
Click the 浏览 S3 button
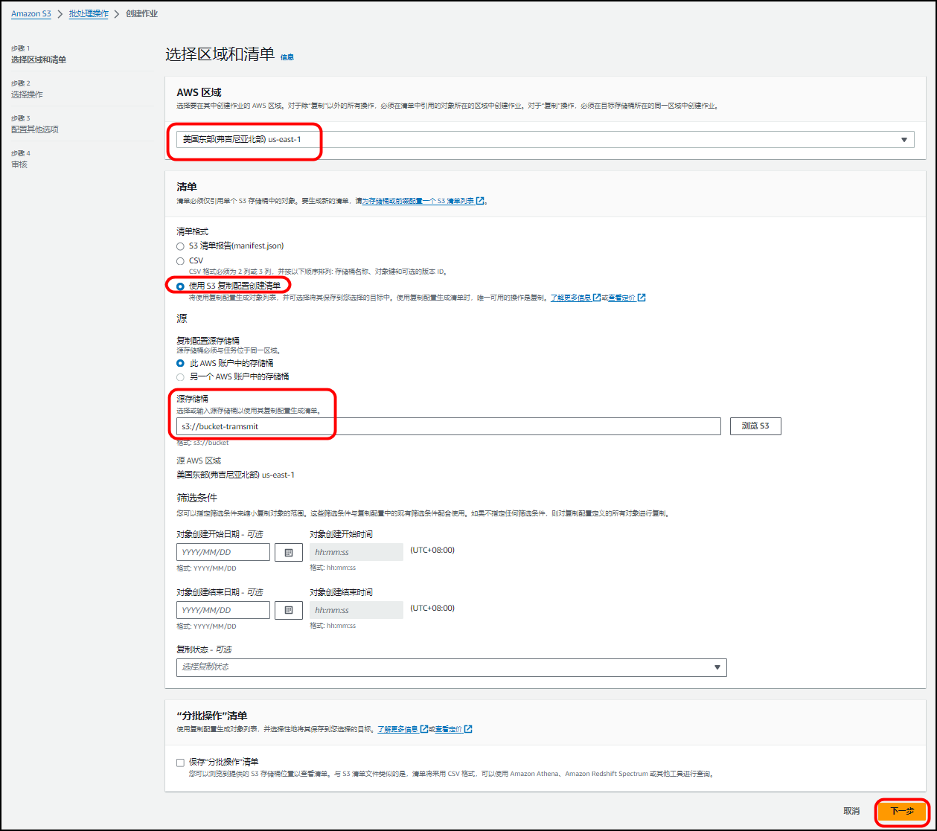point(755,426)
